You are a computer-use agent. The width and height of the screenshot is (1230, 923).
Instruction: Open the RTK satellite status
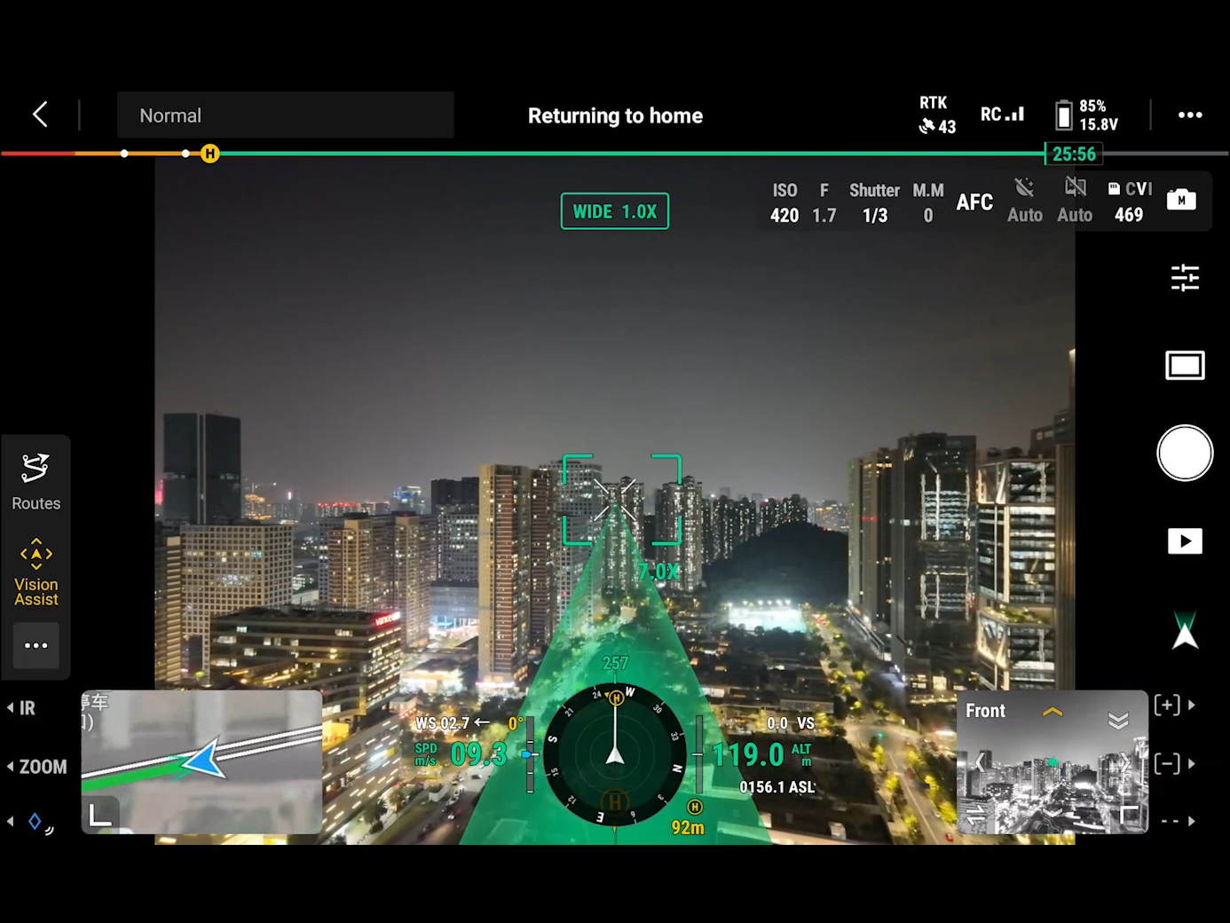(935, 115)
